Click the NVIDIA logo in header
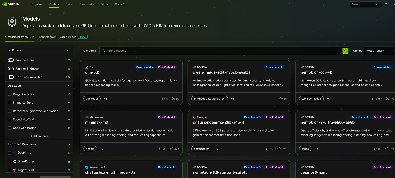The width and height of the screenshot is (395, 178). tap(11, 4)
